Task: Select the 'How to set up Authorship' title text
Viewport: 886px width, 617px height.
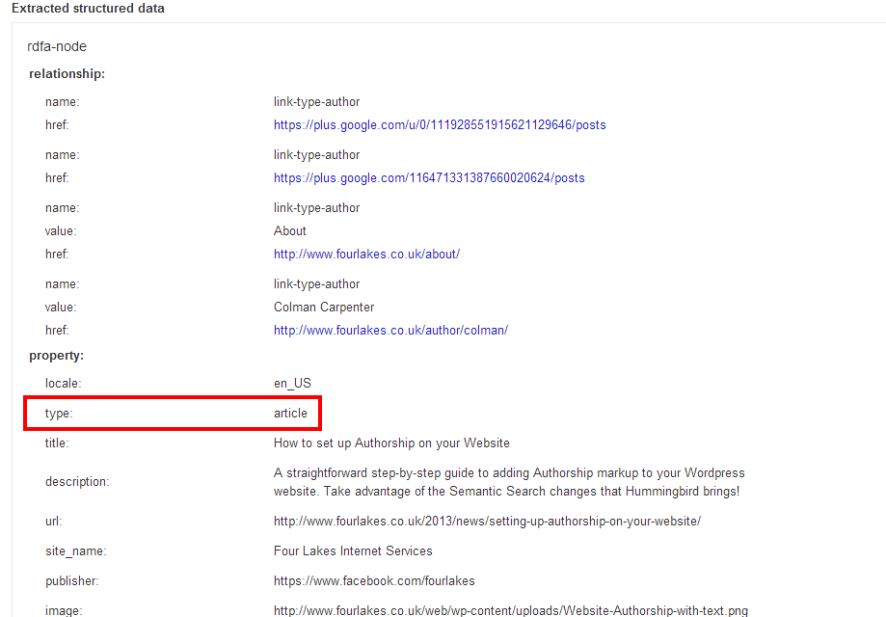Action: (x=391, y=443)
